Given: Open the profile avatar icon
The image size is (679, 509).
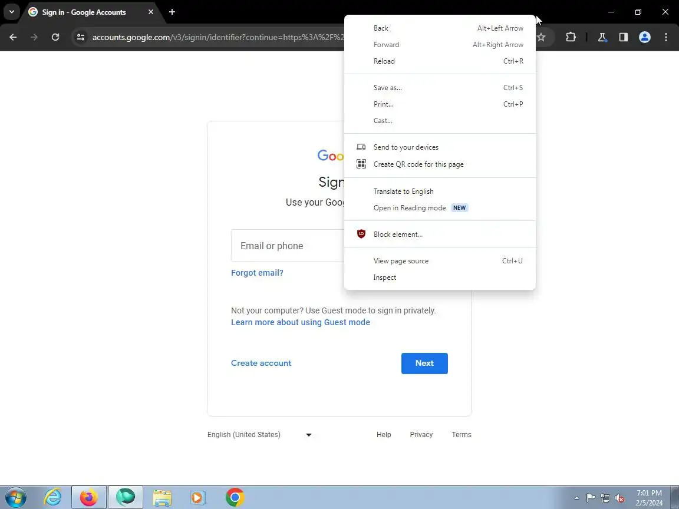Looking at the screenshot, I should coord(644,37).
